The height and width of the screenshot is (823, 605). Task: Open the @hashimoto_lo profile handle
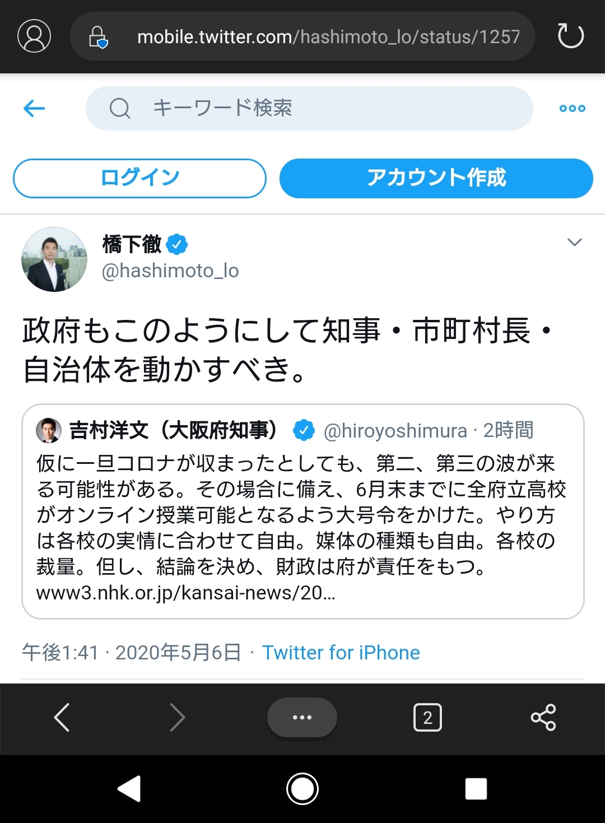click(170, 271)
